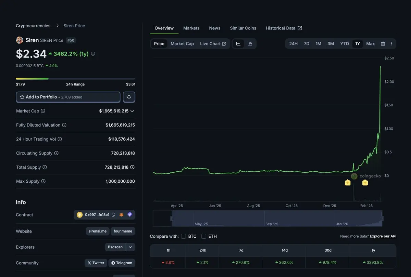Select the YTD time range
This screenshot has width=411, height=277.
[345, 44]
